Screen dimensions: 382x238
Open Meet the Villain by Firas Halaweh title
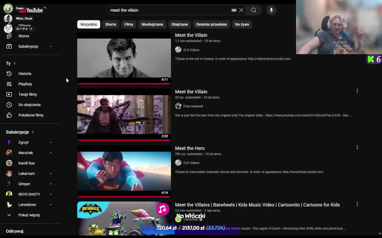(x=191, y=92)
